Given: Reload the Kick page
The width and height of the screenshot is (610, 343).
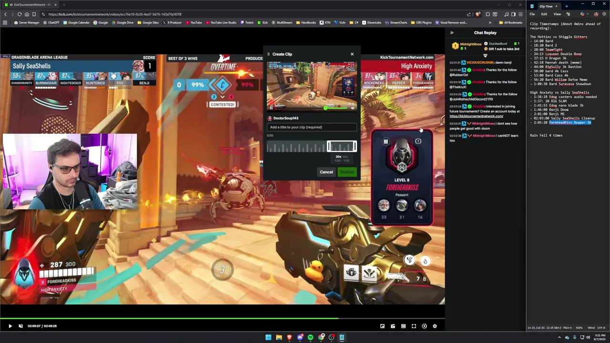Looking at the screenshot, I should 20,14.
